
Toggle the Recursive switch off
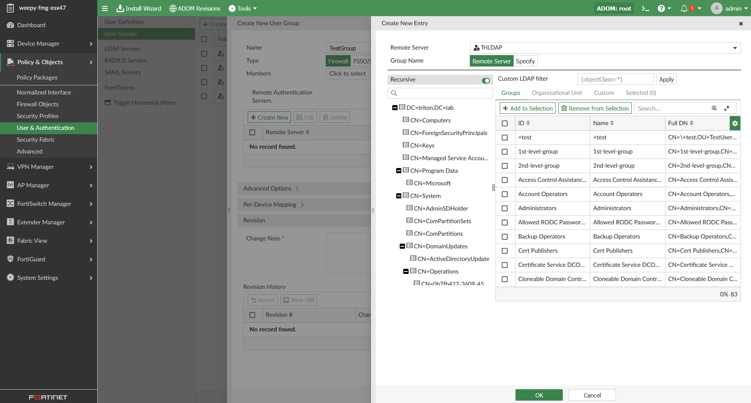(486, 80)
